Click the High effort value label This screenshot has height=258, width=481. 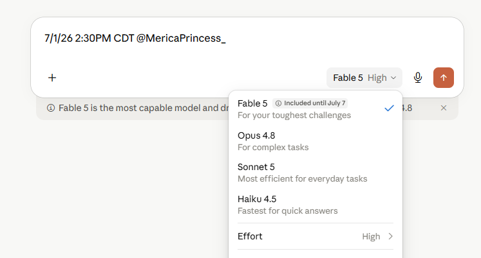pyautogui.click(x=371, y=237)
